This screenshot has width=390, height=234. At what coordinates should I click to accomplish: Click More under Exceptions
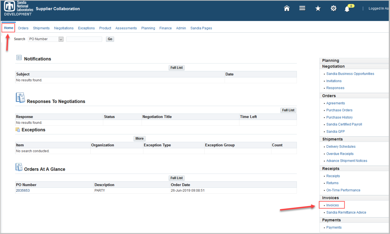click(x=139, y=138)
